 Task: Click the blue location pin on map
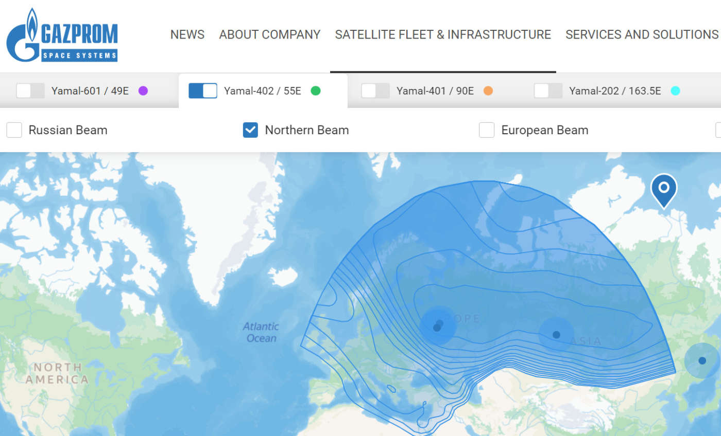(664, 188)
